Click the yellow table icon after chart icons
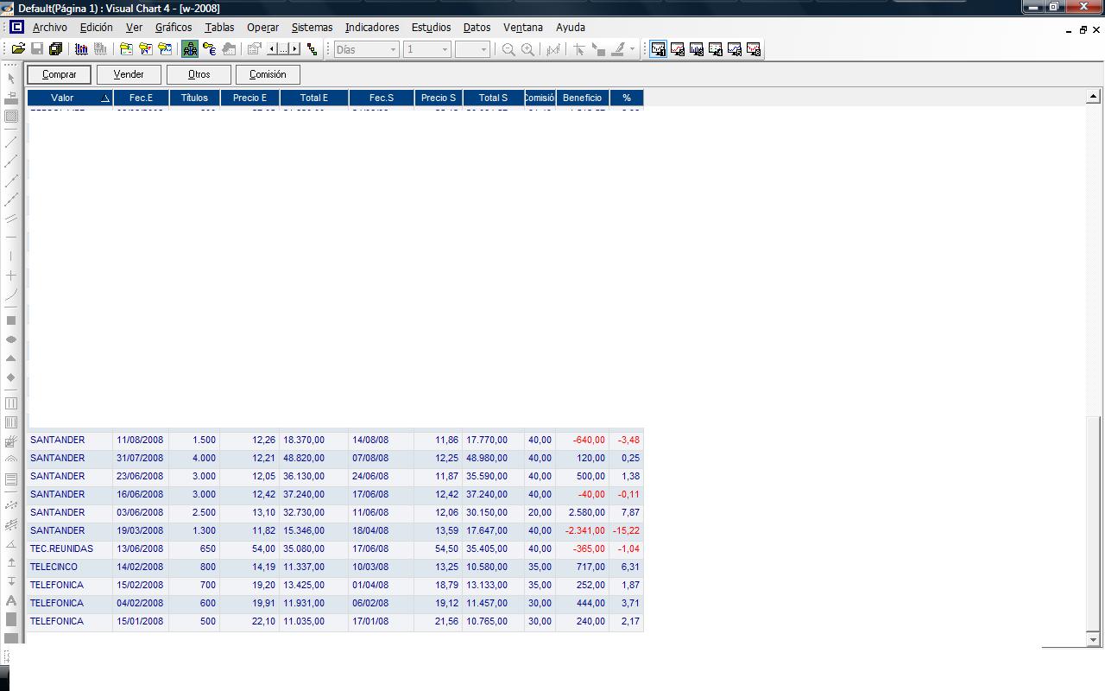 coord(126,49)
